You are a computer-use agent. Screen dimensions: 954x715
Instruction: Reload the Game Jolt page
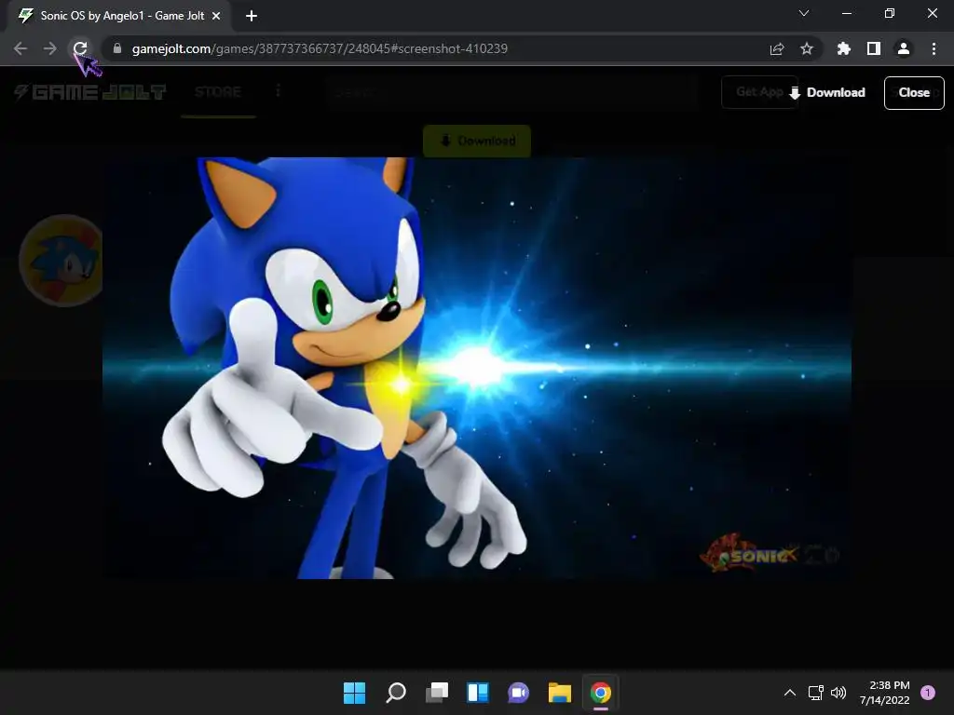point(80,48)
